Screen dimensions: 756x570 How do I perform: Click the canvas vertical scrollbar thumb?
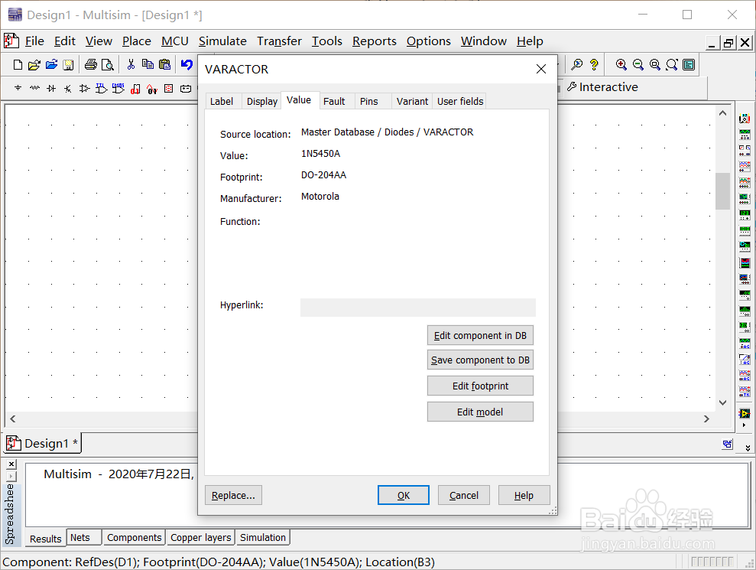coord(722,191)
